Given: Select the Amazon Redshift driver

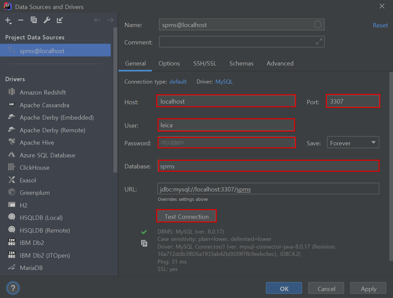Looking at the screenshot, I should click(x=42, y=92).
